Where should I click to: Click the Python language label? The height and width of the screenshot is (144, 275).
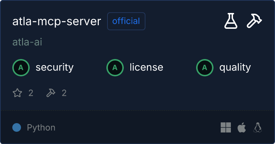41,127
